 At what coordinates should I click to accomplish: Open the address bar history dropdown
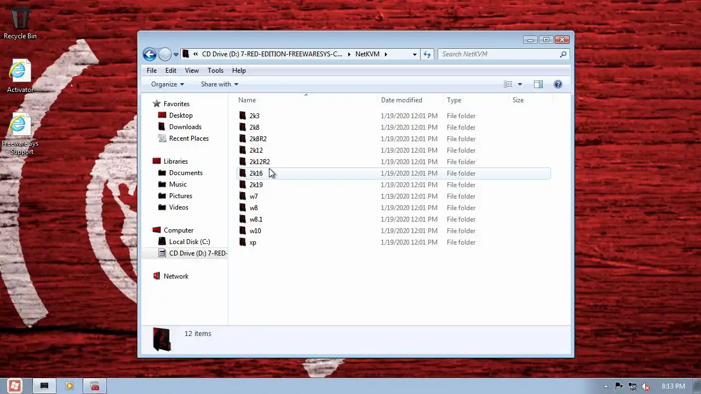415,54
